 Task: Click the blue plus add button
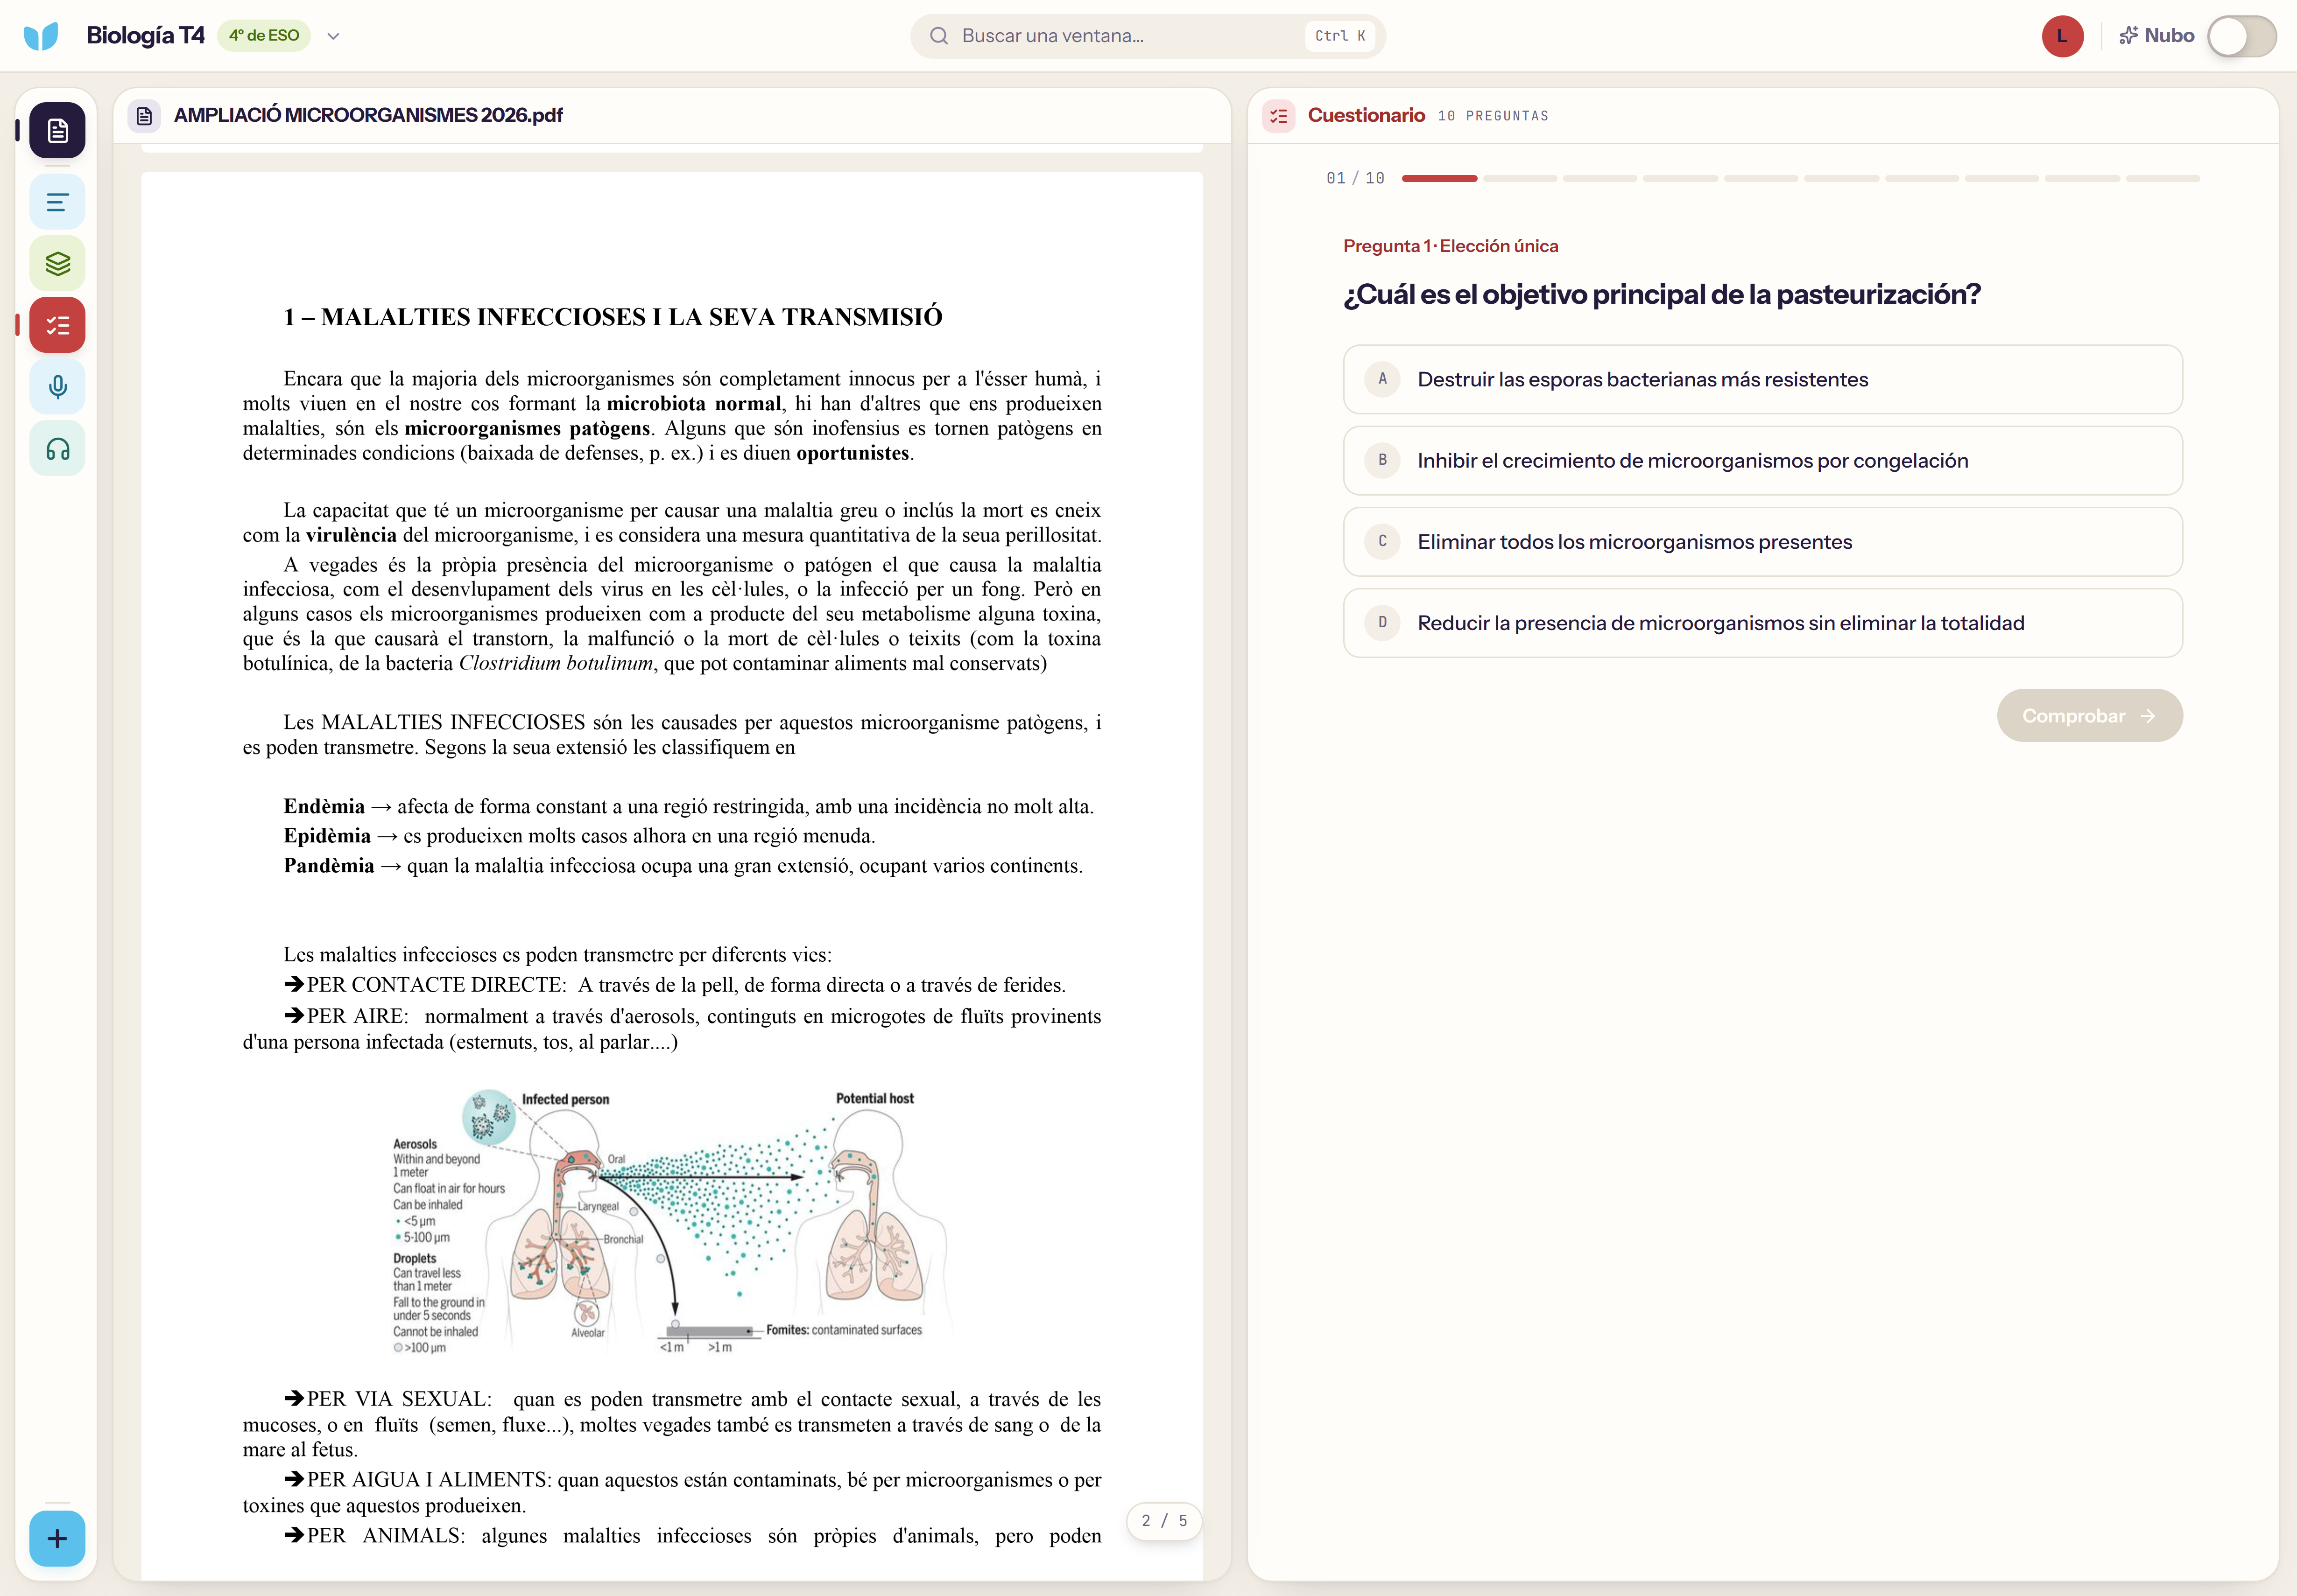(x=57, y=1538)
